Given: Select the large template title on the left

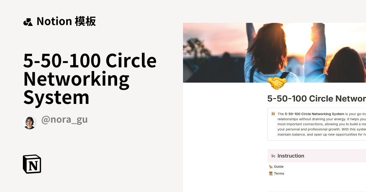Looking at the screenshot, I should pyautogui.click(x=90, y=79).
